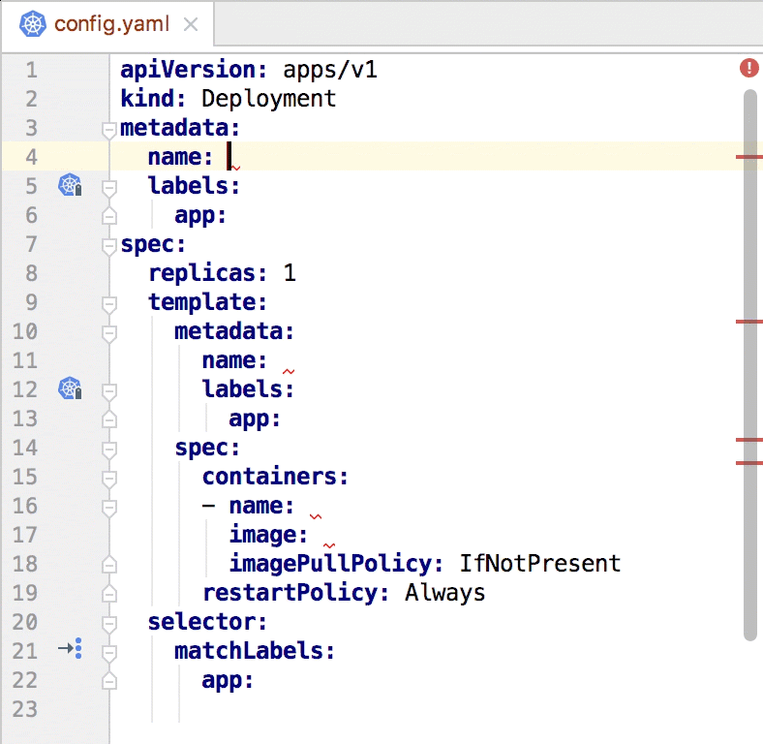Collapse the top-level spec block on line 7
The height and width of the screenshot is (744, 763).
pyautogui.click(x=108, y=244)
